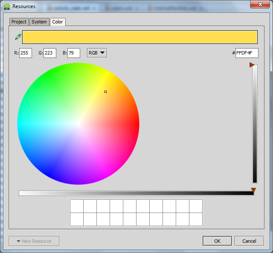Click the Android icon in the Resources title bar
This screenshot has height=253, width=273.
(7, 7)
